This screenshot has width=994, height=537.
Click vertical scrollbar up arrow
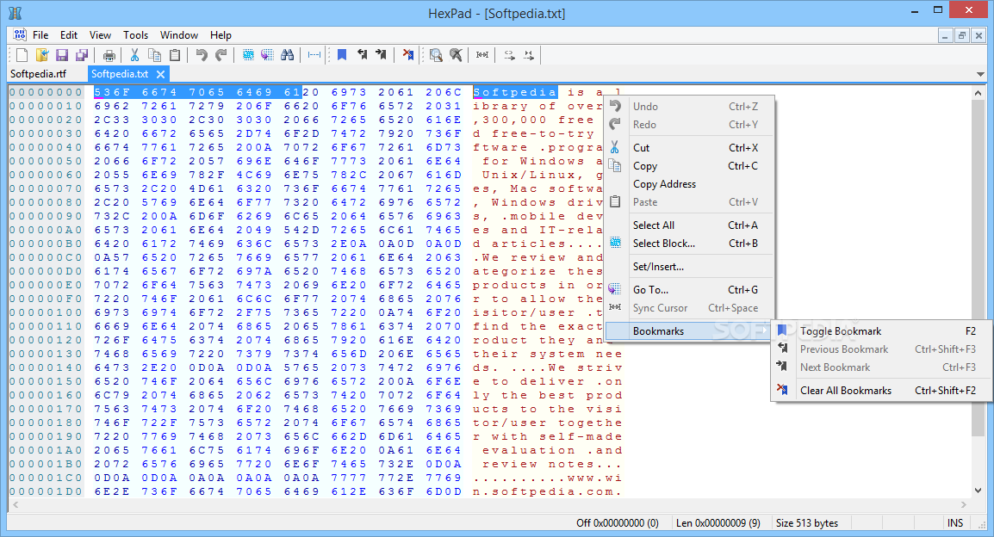tap(978, 93)
